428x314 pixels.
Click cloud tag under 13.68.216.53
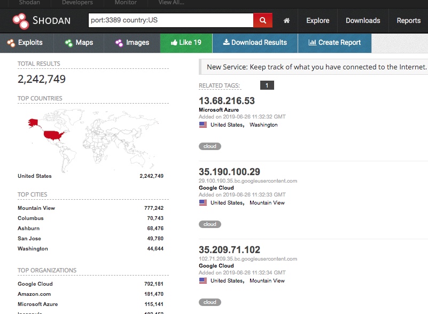click(x=209, y=146)
